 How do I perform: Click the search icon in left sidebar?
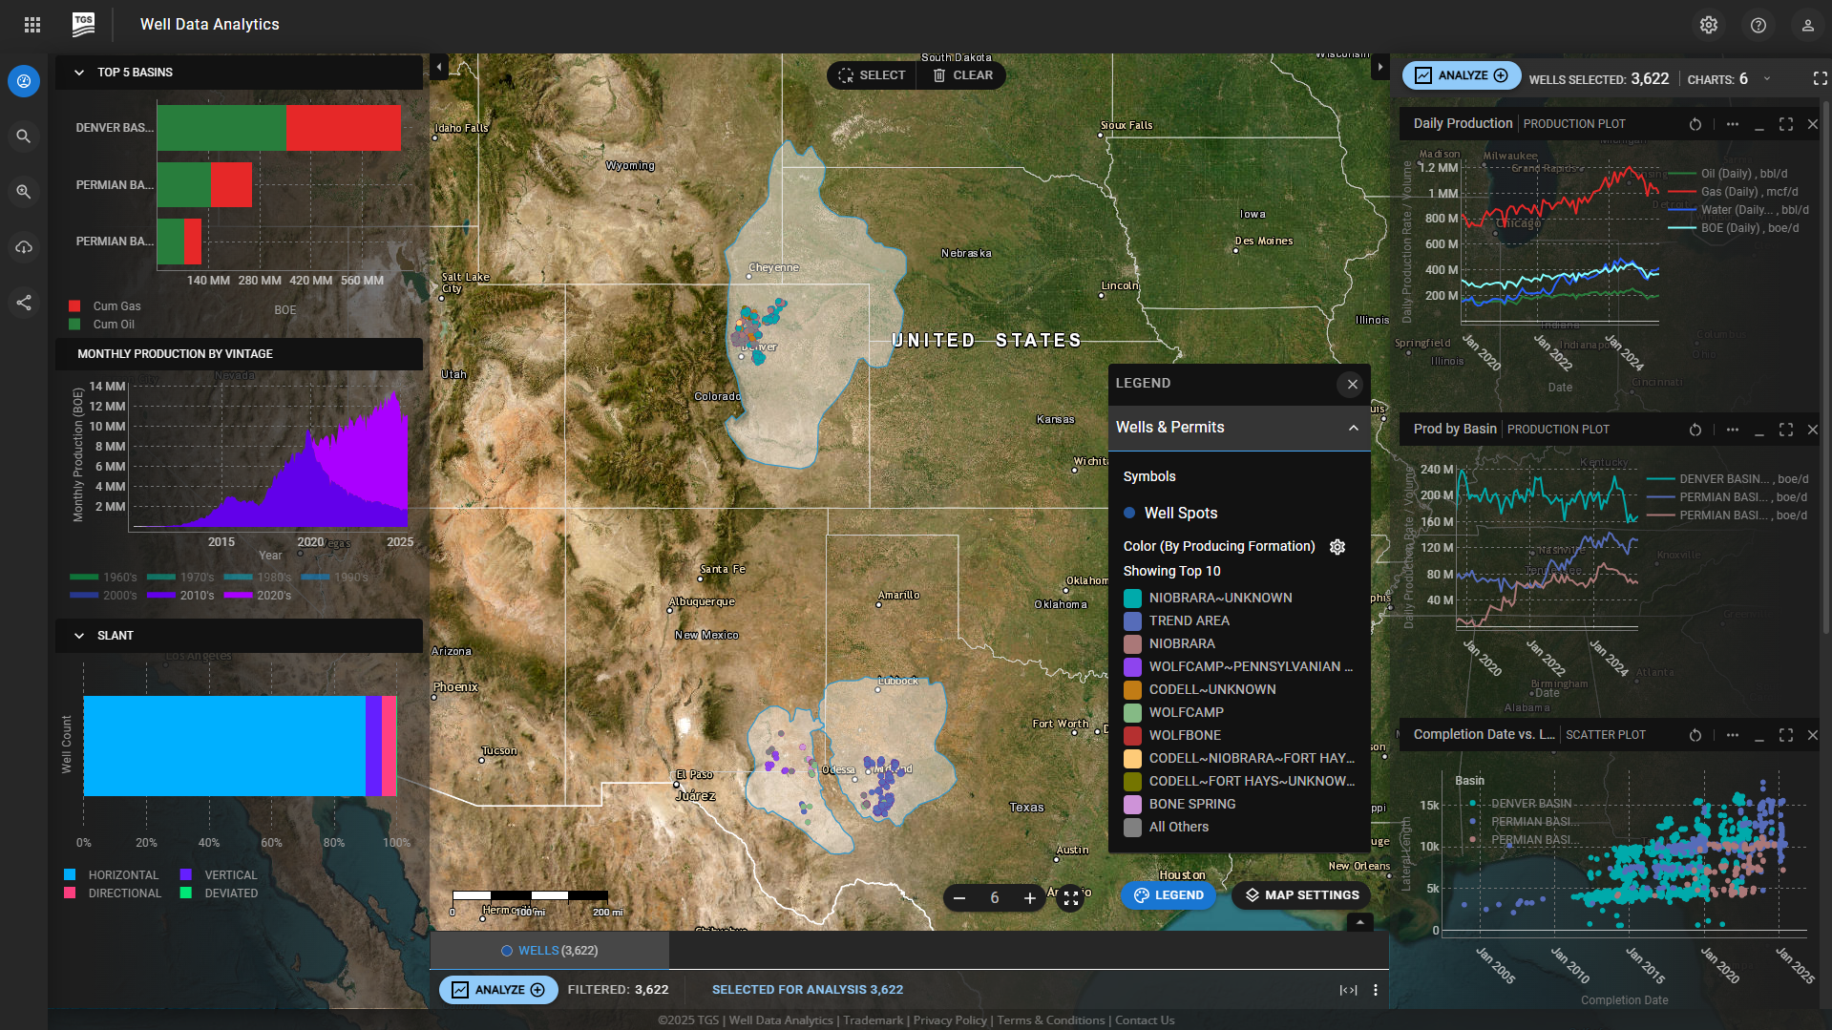click(x=24, y=137)
